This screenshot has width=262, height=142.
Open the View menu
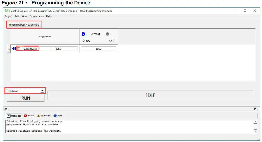pyautogui.click(x=24, y=16)
